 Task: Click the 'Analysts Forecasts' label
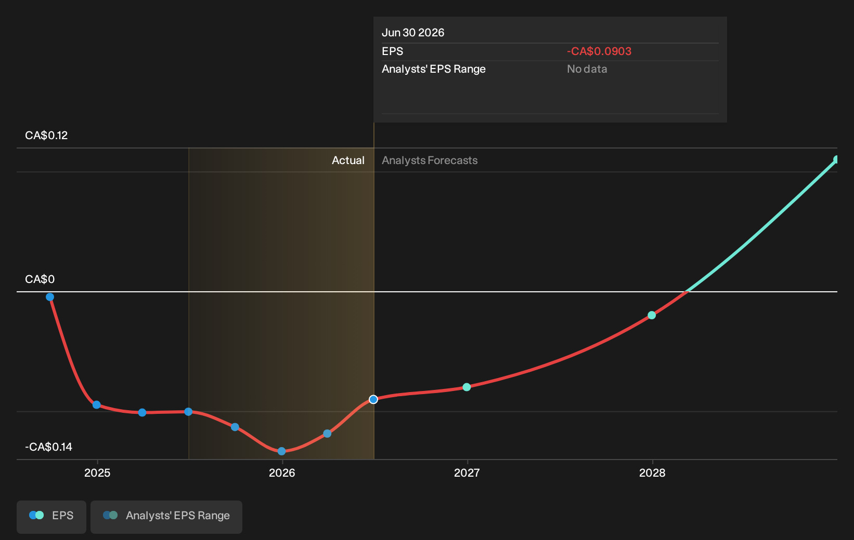click(430, 160)
